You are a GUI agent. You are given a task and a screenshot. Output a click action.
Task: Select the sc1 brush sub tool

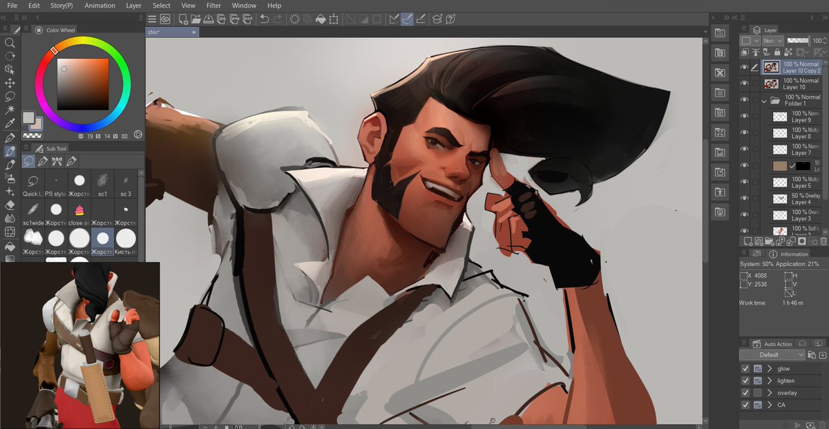[x=102, y=184]
